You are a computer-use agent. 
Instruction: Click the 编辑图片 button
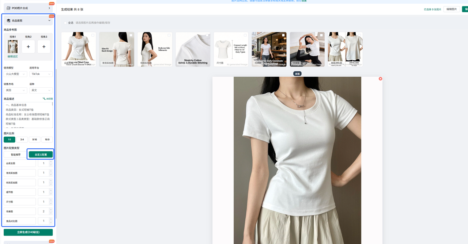(x=452, y=9)
